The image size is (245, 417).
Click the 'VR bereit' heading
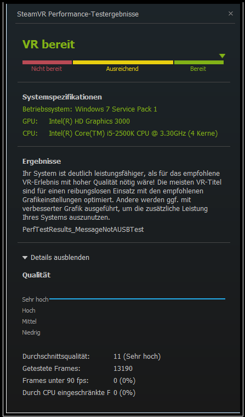click(48, 45)
